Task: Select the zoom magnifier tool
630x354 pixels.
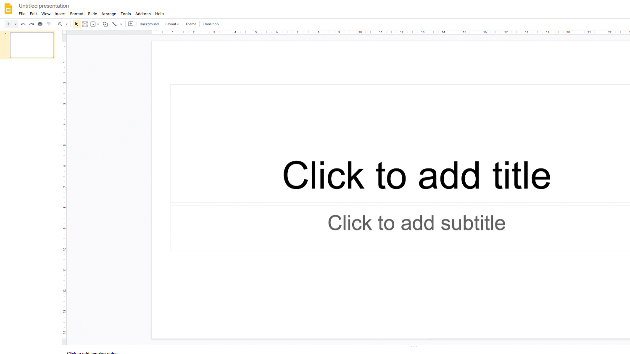Action: 60,24
